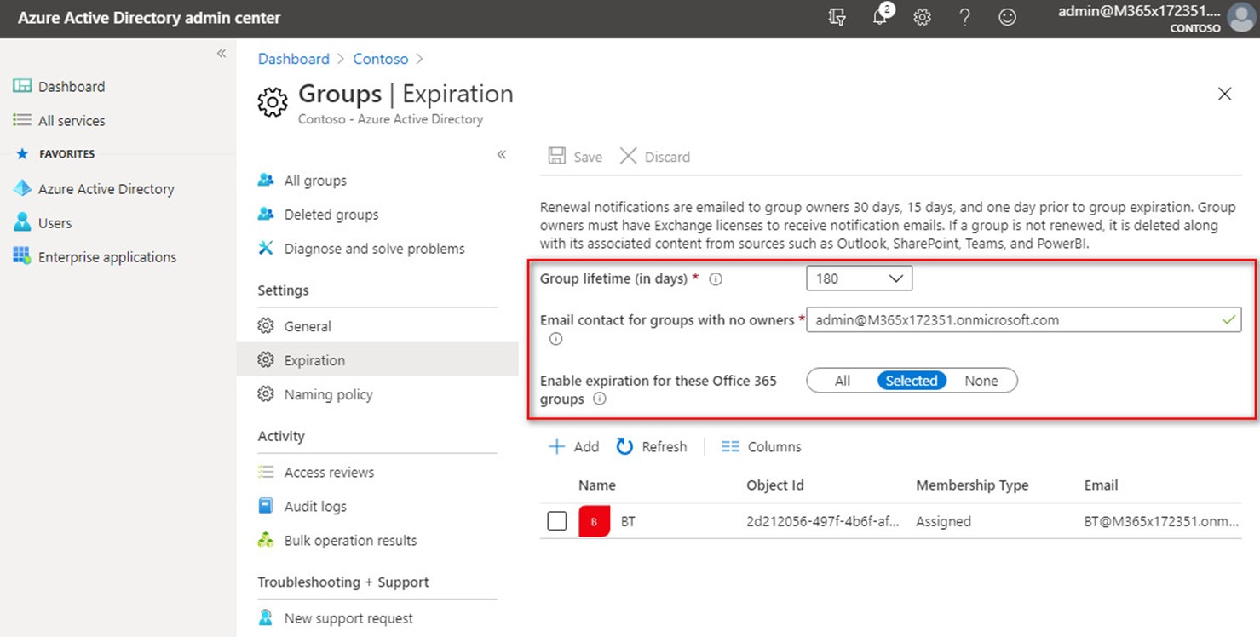Sort by the Name column header
The height and width of the screenshot is (637, 1260).
point(597,485)
